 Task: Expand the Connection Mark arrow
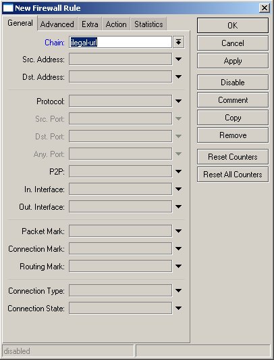tap(179, 248)
